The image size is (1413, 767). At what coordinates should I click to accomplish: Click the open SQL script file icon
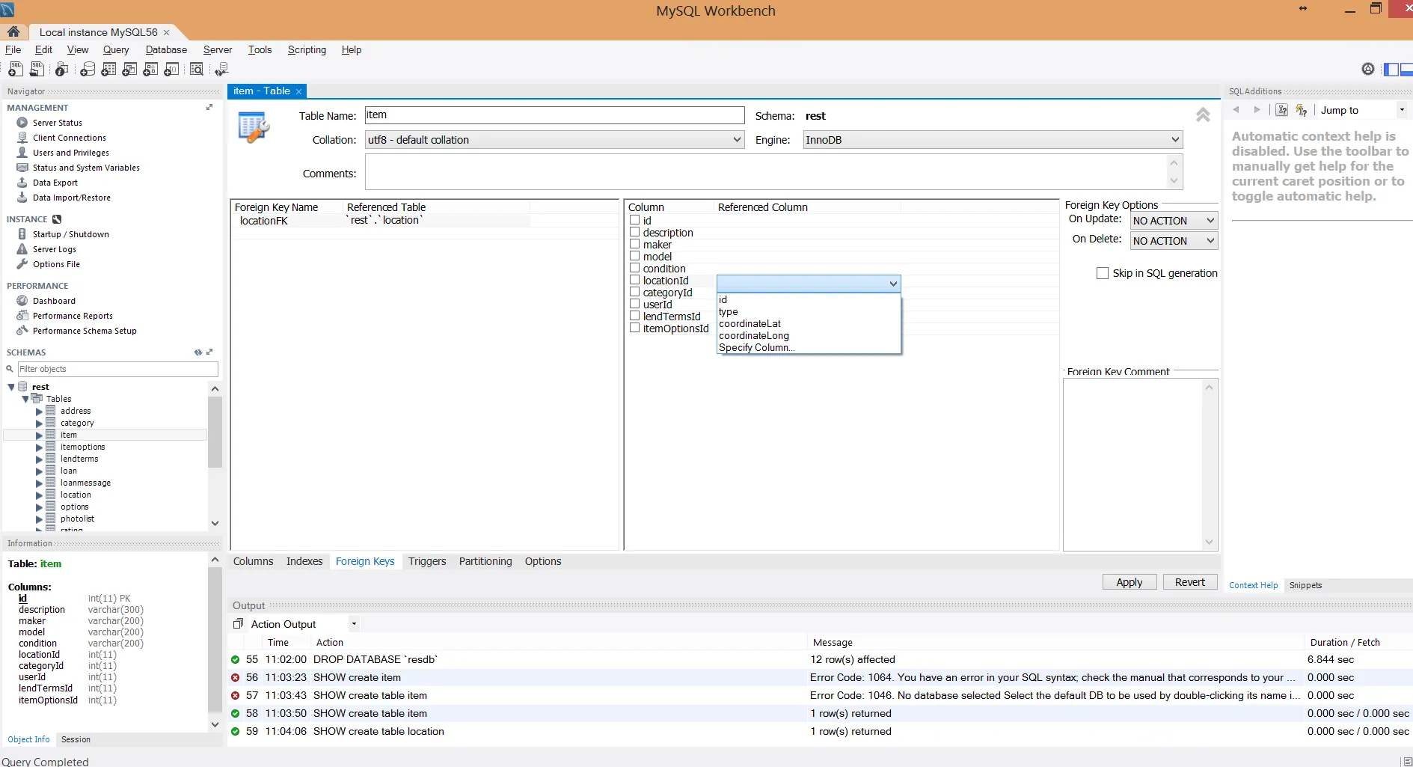click(37, 70)
